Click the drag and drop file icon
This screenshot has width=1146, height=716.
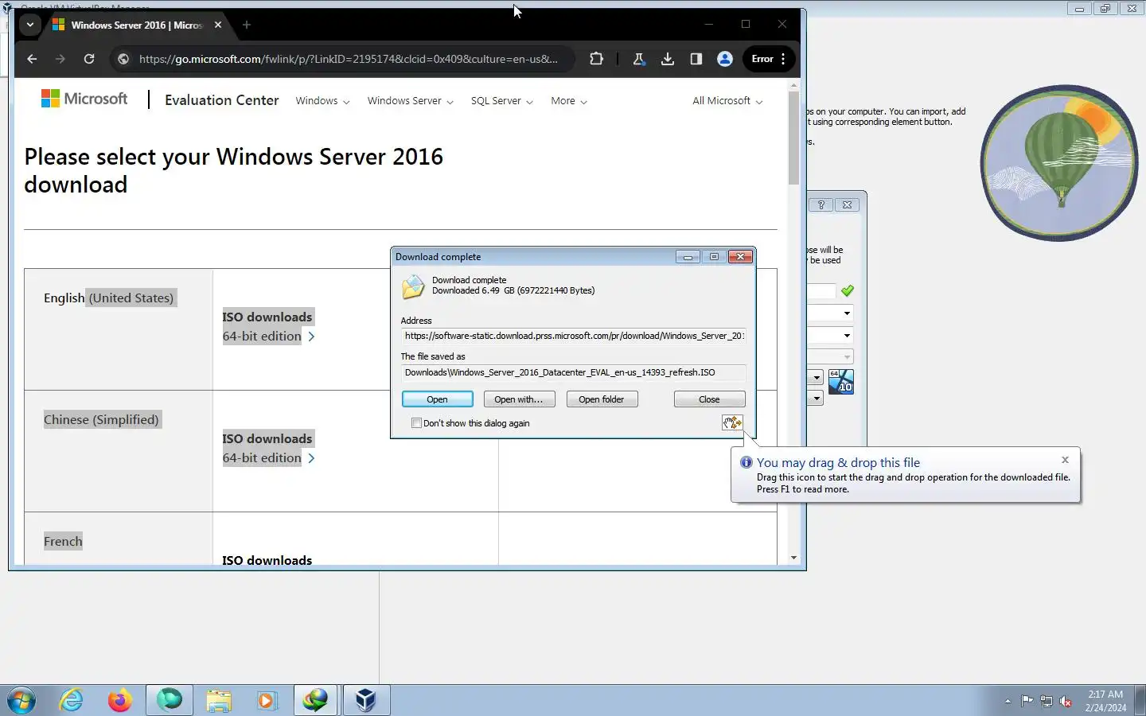pos(732,422)
